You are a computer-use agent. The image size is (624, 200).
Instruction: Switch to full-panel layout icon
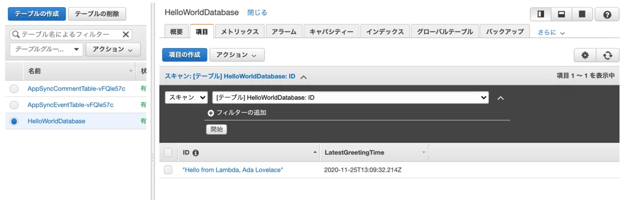[x=582, y=15]
